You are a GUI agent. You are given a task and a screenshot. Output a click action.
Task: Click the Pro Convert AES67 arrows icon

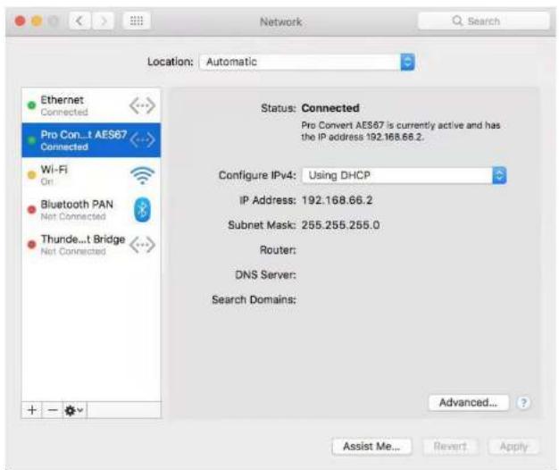click(x=142, y=139)
